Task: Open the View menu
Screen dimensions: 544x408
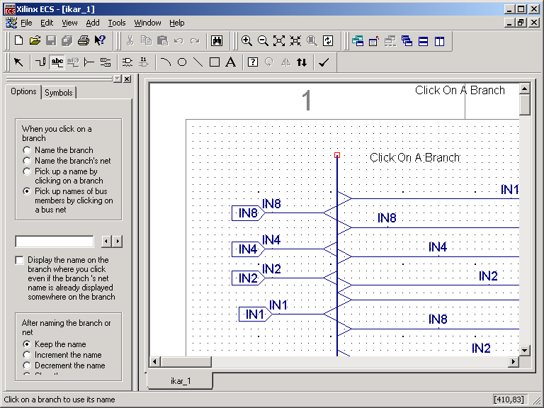Action: point(69,23)
